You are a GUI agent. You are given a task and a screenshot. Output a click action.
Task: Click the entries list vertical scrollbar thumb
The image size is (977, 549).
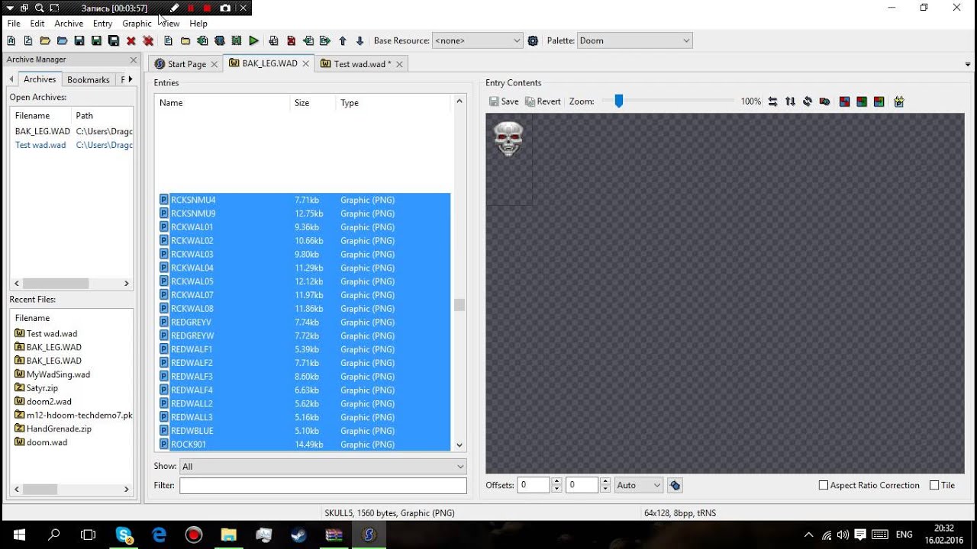[459, 305]
